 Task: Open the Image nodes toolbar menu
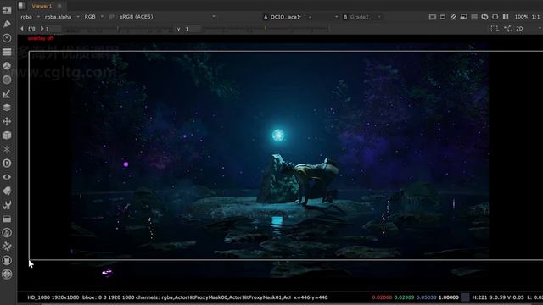[7, 10]
